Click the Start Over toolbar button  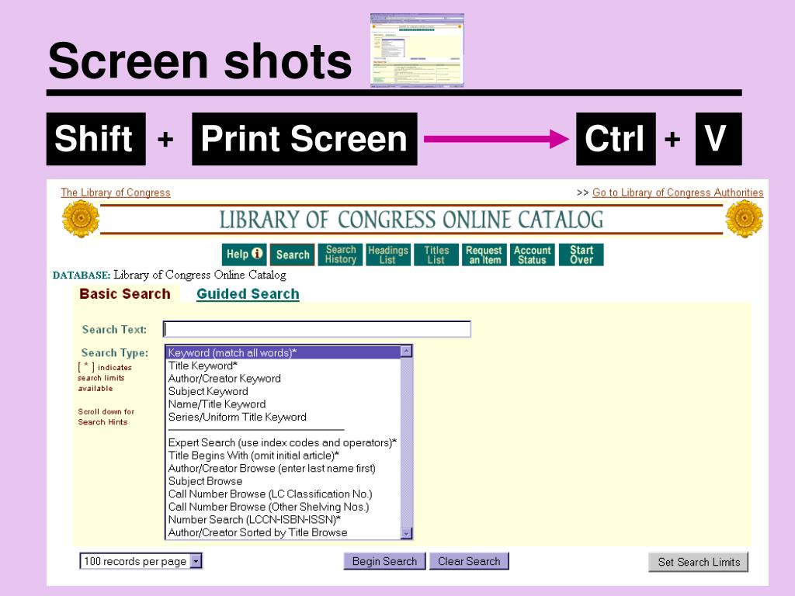581,255
